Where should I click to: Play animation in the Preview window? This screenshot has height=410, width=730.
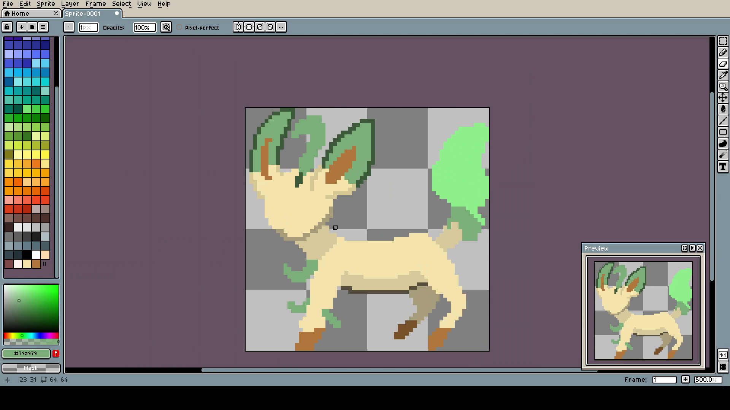pos(692,248)
